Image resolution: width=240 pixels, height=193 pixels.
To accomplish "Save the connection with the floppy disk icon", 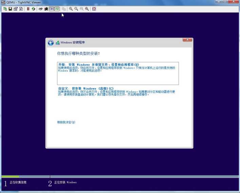I will click(10, 9).
